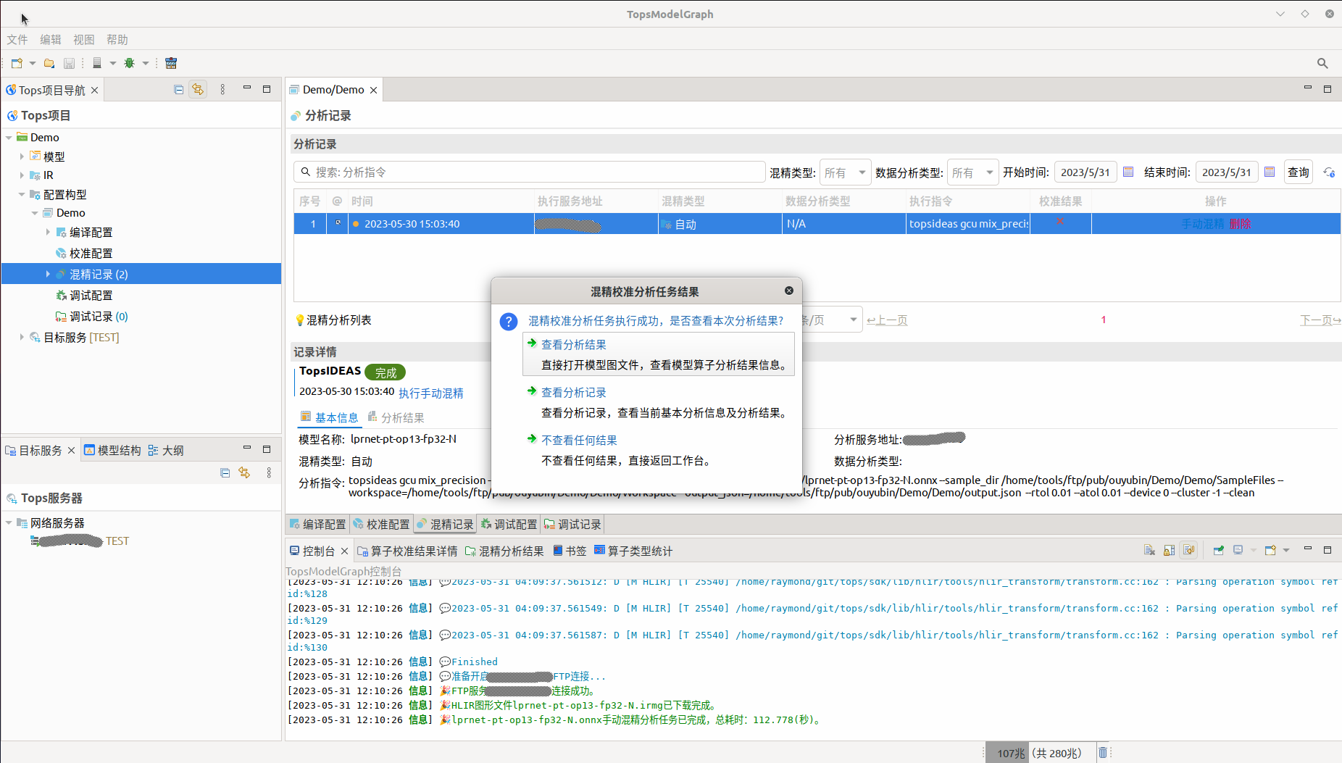Click the 查询 button
Image resolution: width=1342 pixels, height=763 pixels.
1298,172
